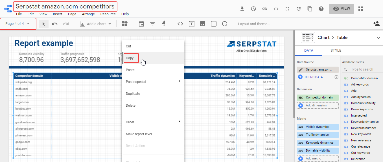Open the Arrange menu
This screenshot has width=383, height=162.
point(88,14)
